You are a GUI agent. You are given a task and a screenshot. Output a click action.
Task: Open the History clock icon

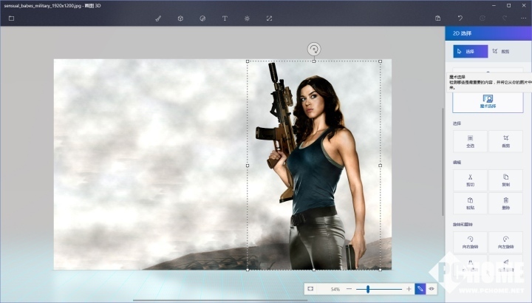482,18
